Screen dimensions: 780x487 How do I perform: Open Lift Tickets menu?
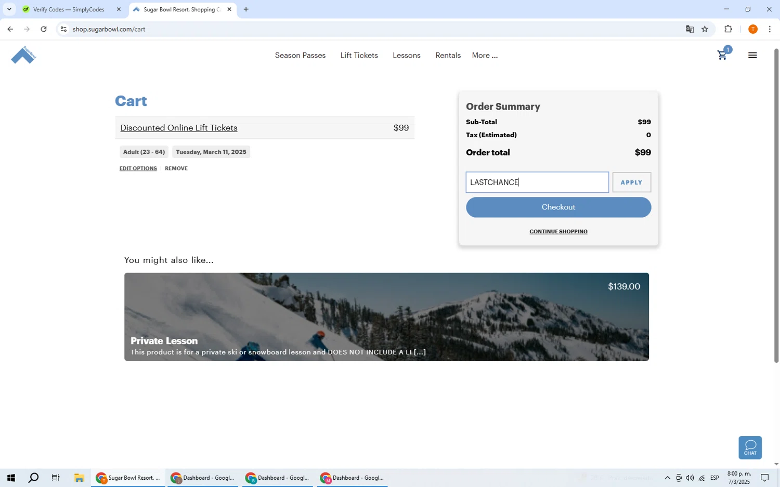pos(359,55)
